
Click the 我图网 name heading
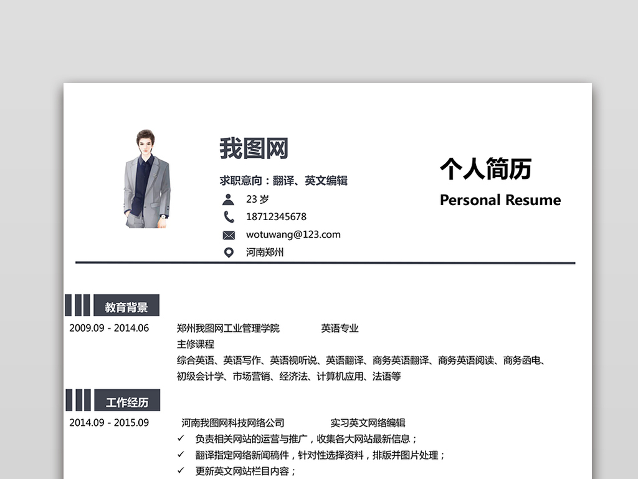coord(255,148)
